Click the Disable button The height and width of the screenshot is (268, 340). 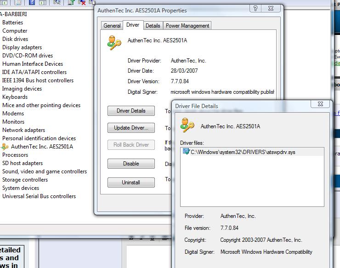(131, 164)
